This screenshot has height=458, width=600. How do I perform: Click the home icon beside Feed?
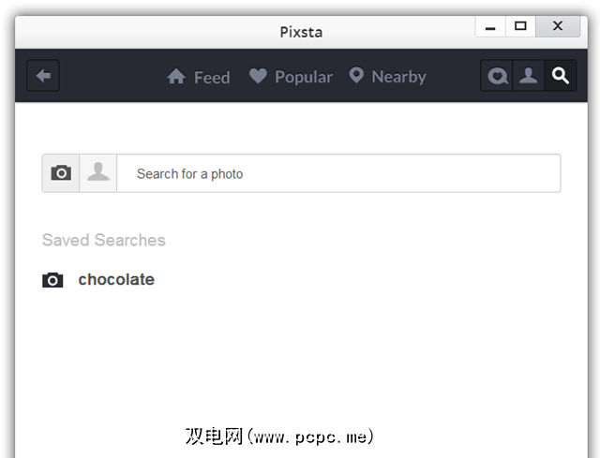176,77
